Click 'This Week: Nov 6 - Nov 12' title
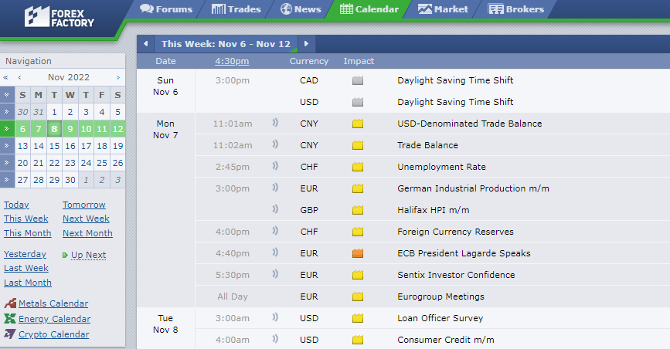 [x=226, y=44]
